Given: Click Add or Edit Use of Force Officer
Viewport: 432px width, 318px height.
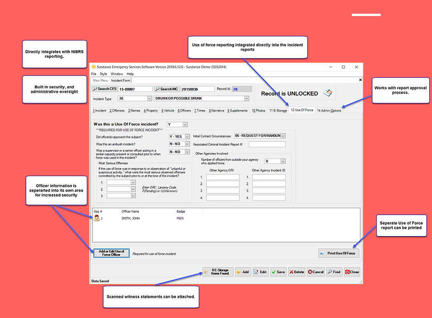Looking at the screenshot, I should tap(111, 253).
